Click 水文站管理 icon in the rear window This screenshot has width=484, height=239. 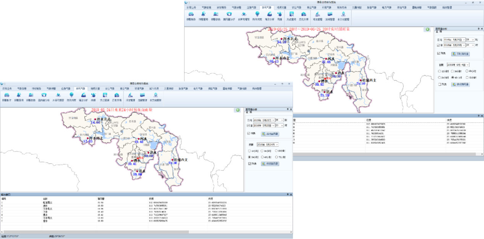[344, 16]
